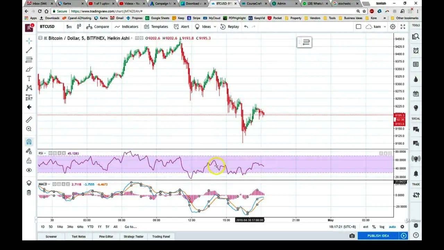This screenshot has width=444, height=250.
Task: Remove the RSI indicator with X
Action: pyautogui.click(x=63, y=153)
